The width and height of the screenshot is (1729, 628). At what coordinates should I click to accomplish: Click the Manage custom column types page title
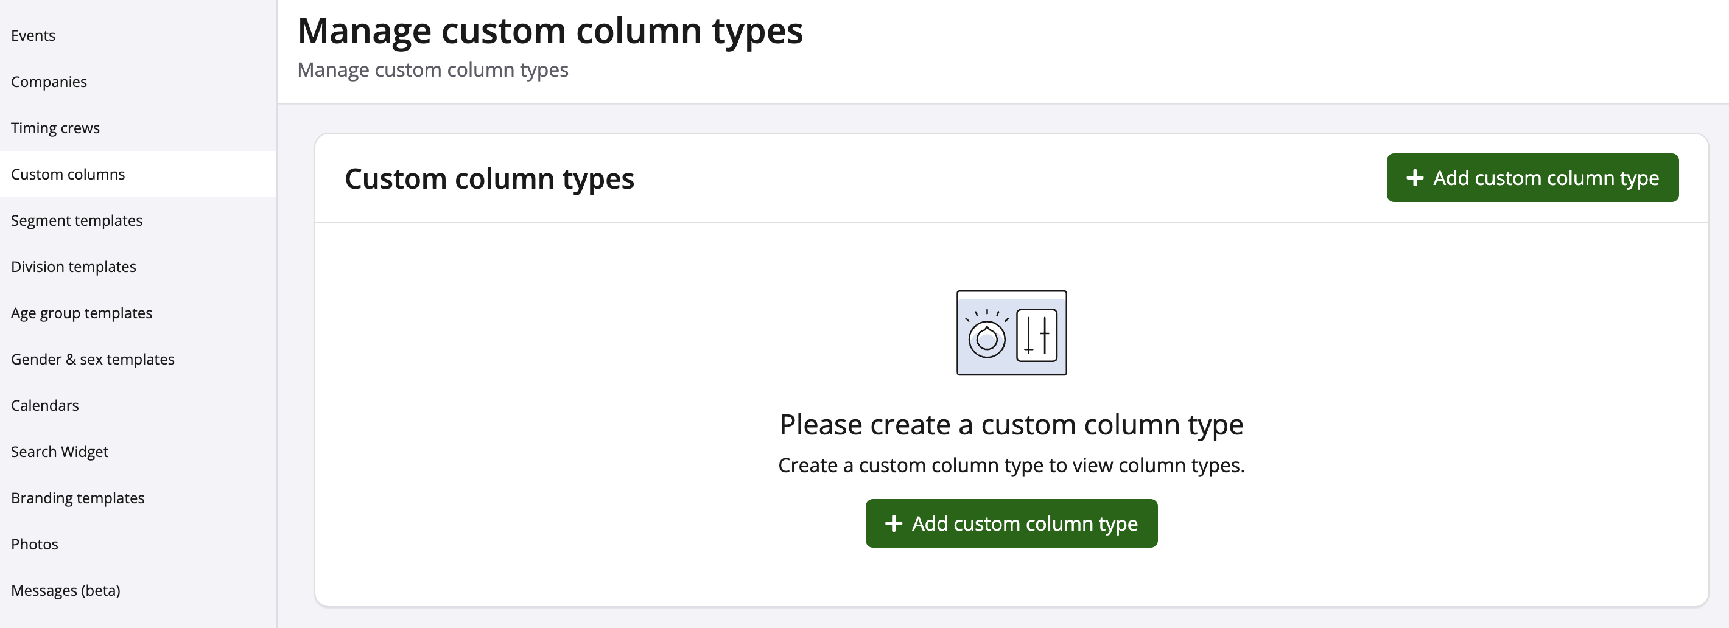550,31
